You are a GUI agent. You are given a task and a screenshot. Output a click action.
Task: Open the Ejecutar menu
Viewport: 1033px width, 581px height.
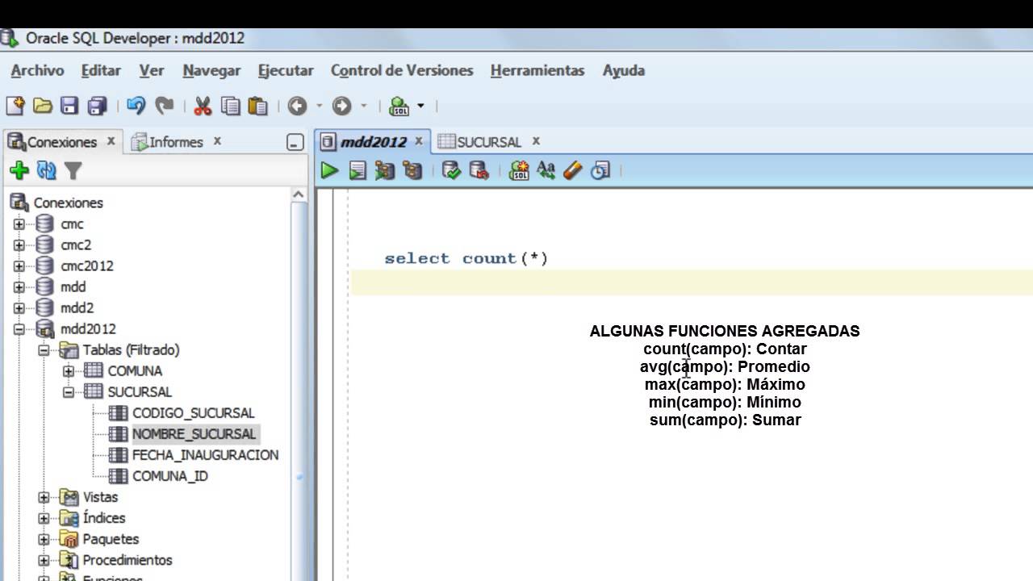pyautogui.click(x=286, y=71)
